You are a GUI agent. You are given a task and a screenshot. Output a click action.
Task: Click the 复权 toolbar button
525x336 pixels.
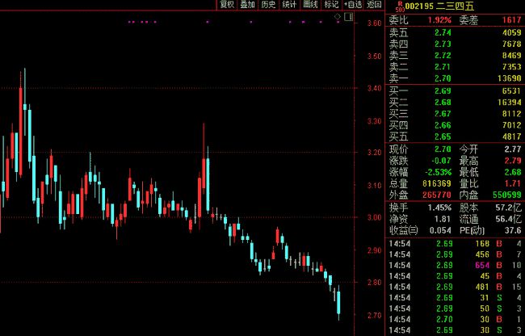pyautogui.click(x=227, y=5)
